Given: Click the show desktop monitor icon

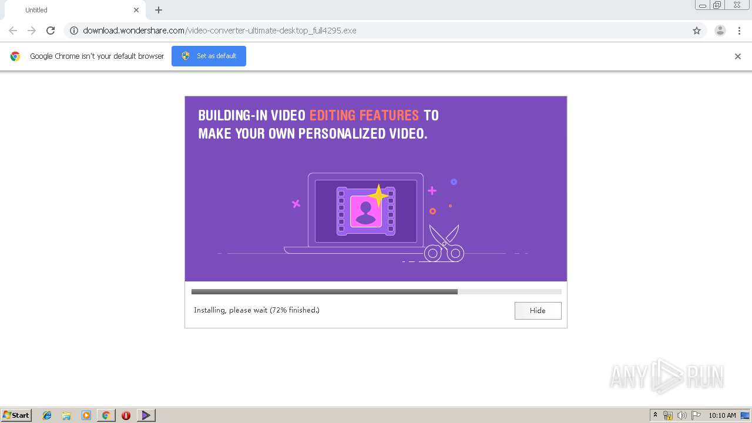Looking at the screenshot, I should point(745,415).
